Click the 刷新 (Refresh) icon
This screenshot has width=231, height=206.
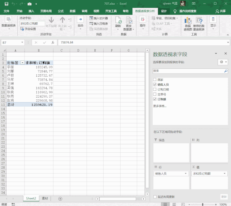coord(118,20)
